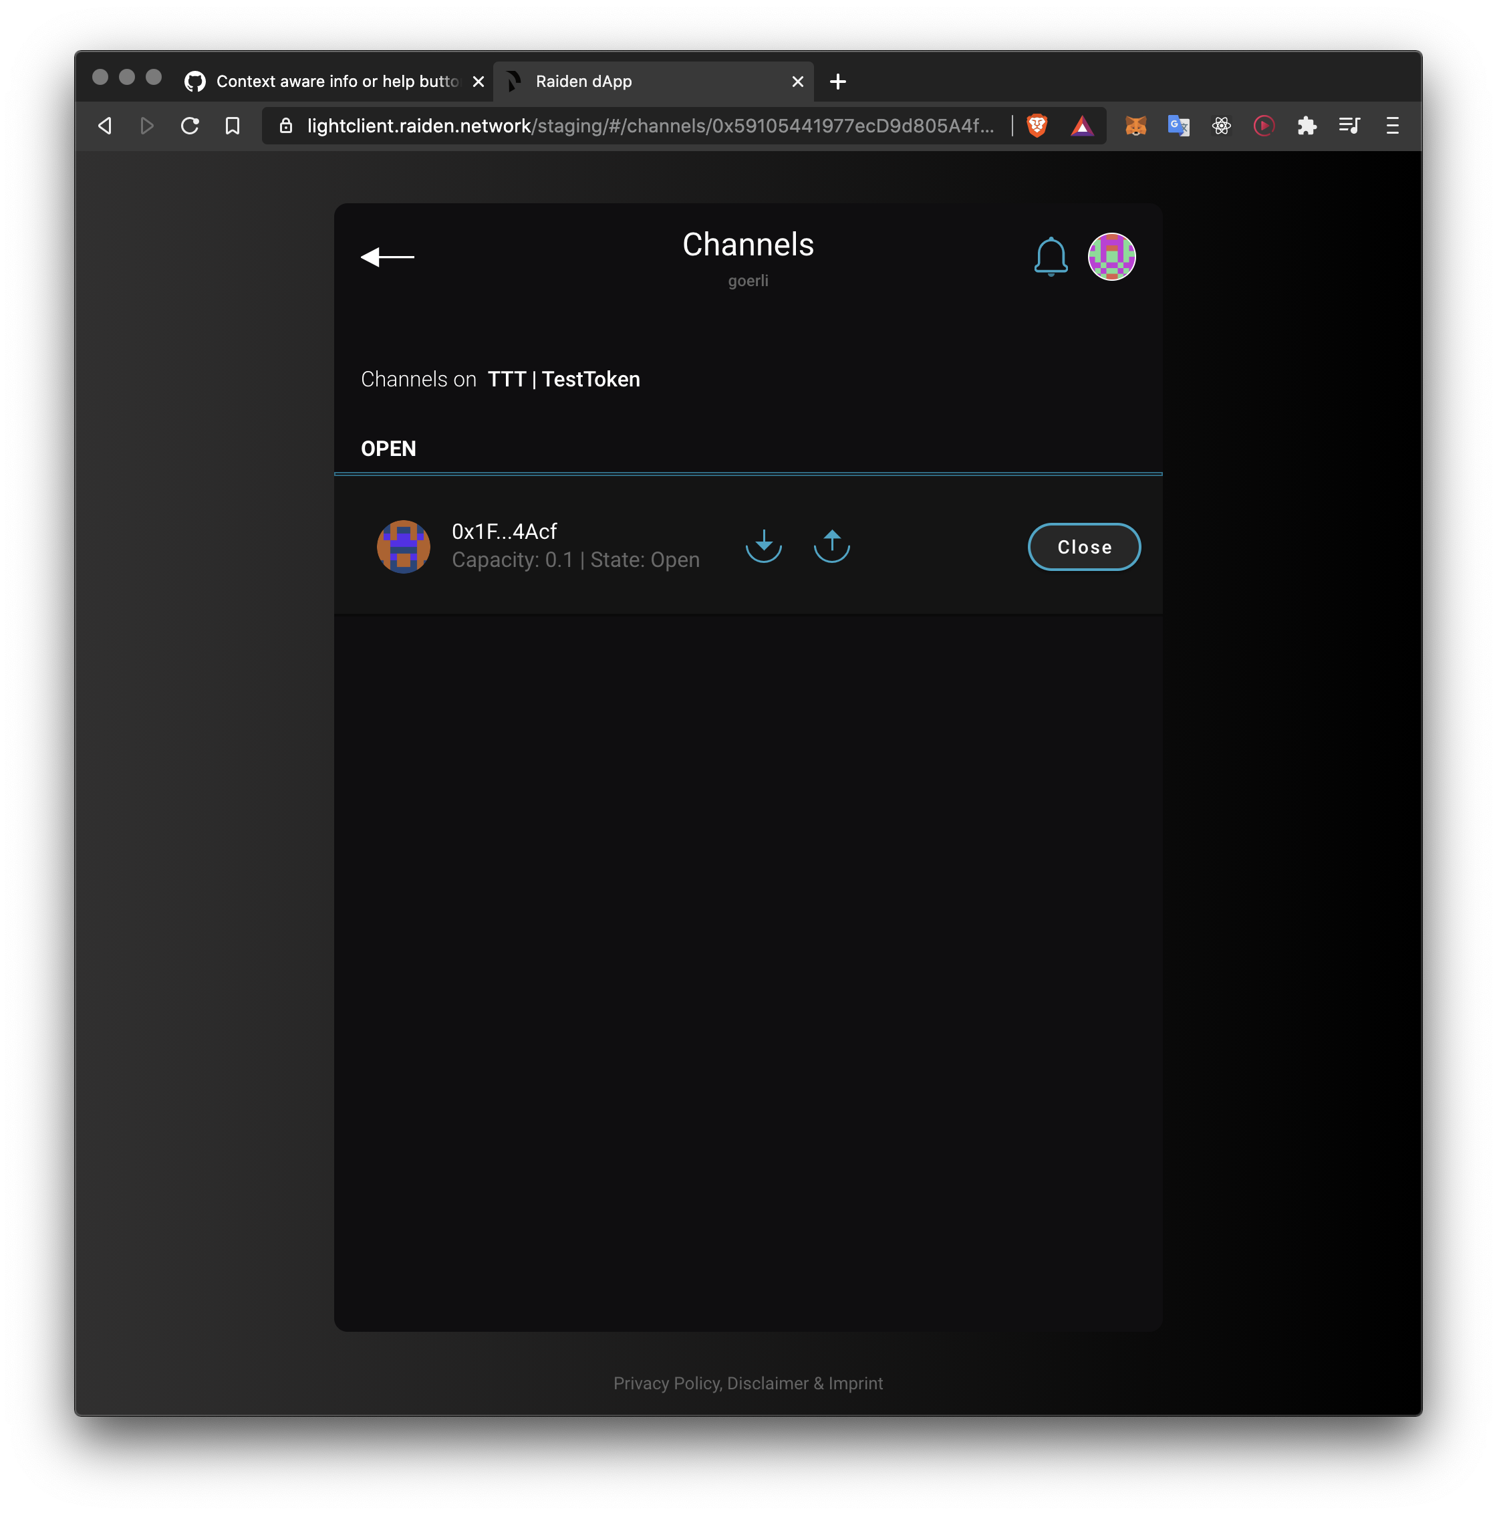Select the OPEN channels section header
Image resolution: width=1497 pixels, height=1515 pixels.
pos(388,449)
